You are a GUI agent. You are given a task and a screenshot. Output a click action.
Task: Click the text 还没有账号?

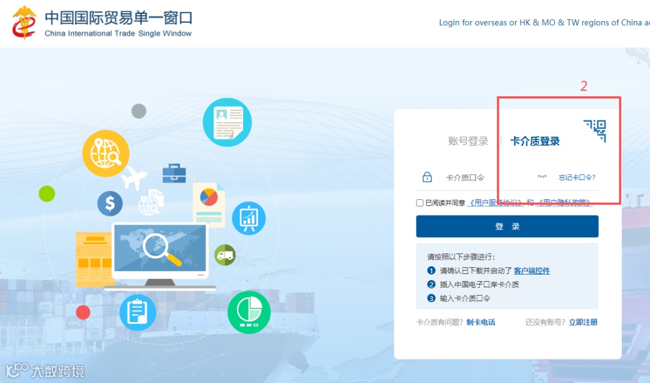pyautogui.click(x=545, y=322)
